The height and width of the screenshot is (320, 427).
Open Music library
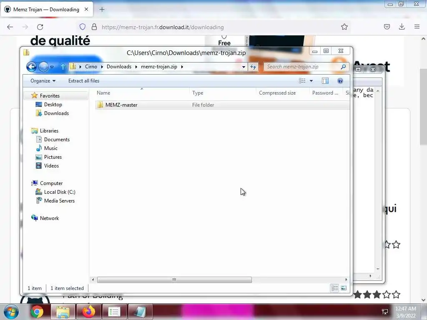click(50, 148)
